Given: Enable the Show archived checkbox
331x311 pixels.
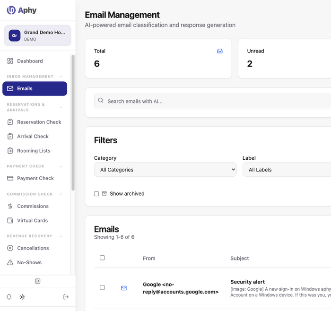Looking at the screenshot, I should [x=96, y=194].
